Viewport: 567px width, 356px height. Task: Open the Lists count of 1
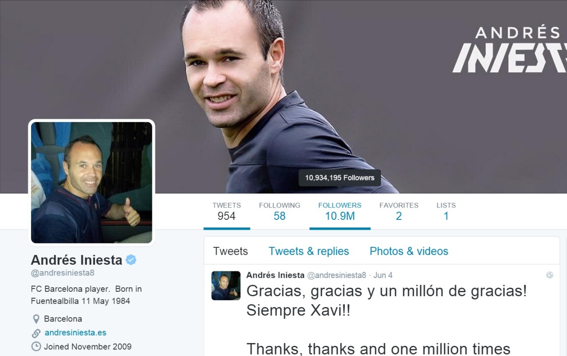pyautogui.click(x=446, y=211)
